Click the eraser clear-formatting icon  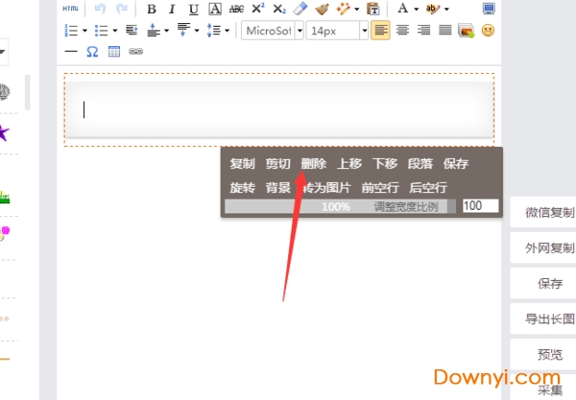click(x=300, y=9)
